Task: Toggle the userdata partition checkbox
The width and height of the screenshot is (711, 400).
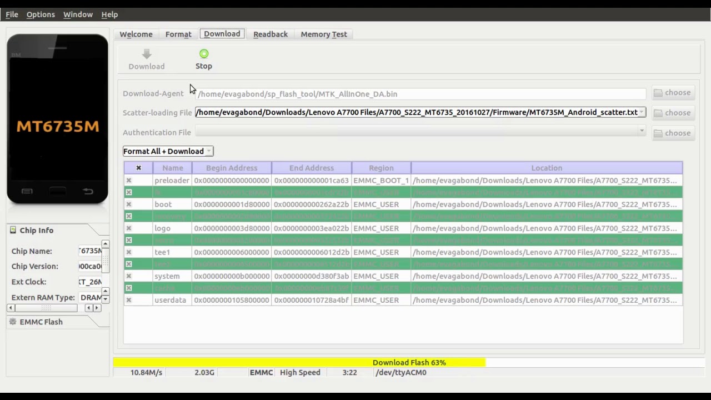Action: click(129, 300)
